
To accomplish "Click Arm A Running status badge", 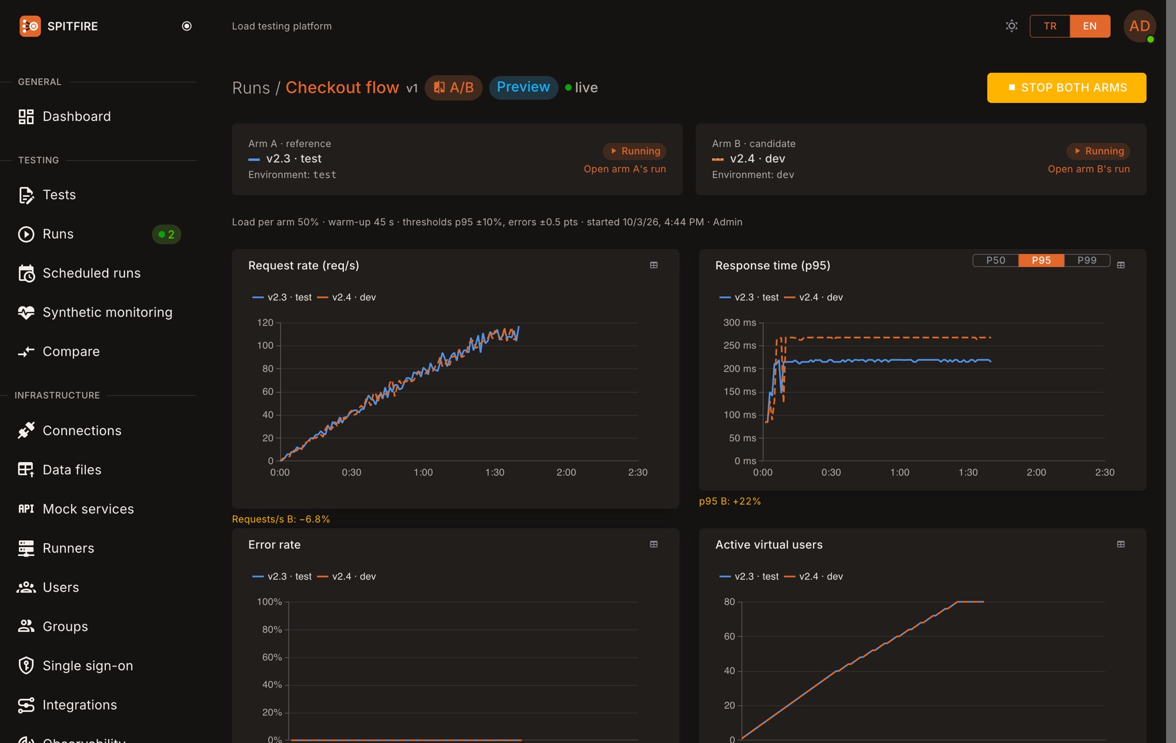I will [634, 151].
